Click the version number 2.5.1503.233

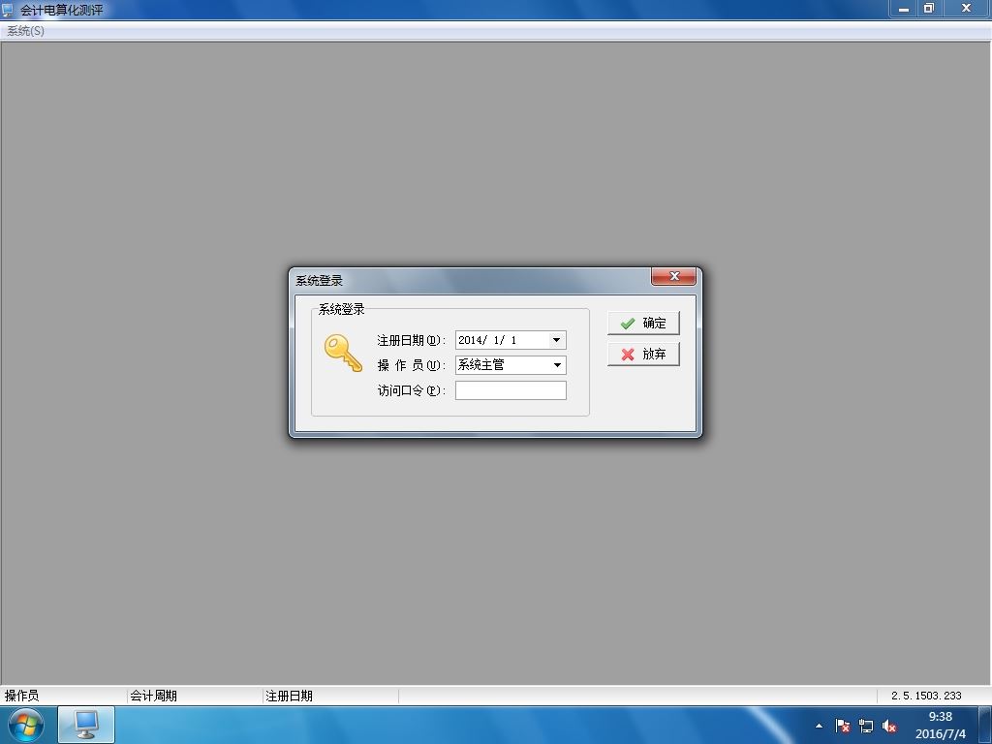(926, 696)
